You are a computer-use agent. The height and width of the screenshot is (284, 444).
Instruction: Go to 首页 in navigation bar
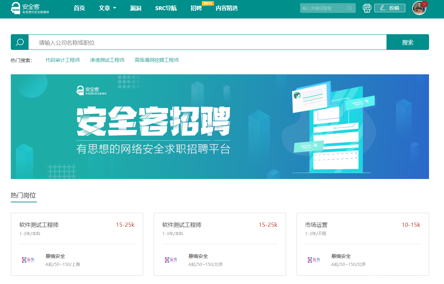coord(79,8)
